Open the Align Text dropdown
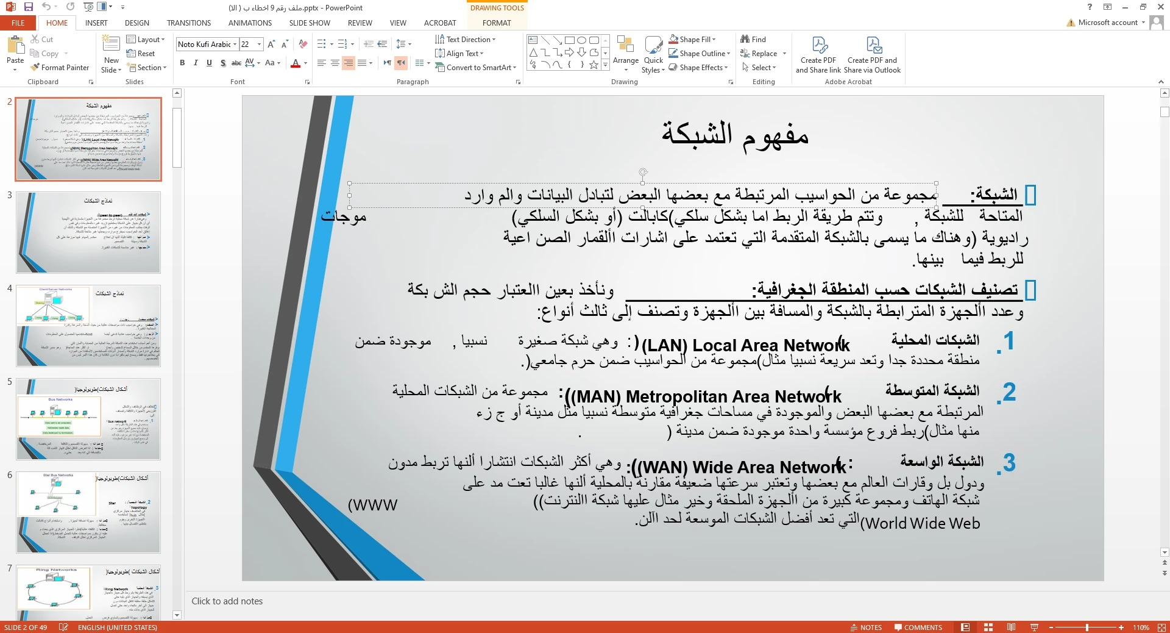This screenshot has height=633, width=1170. 459,53
